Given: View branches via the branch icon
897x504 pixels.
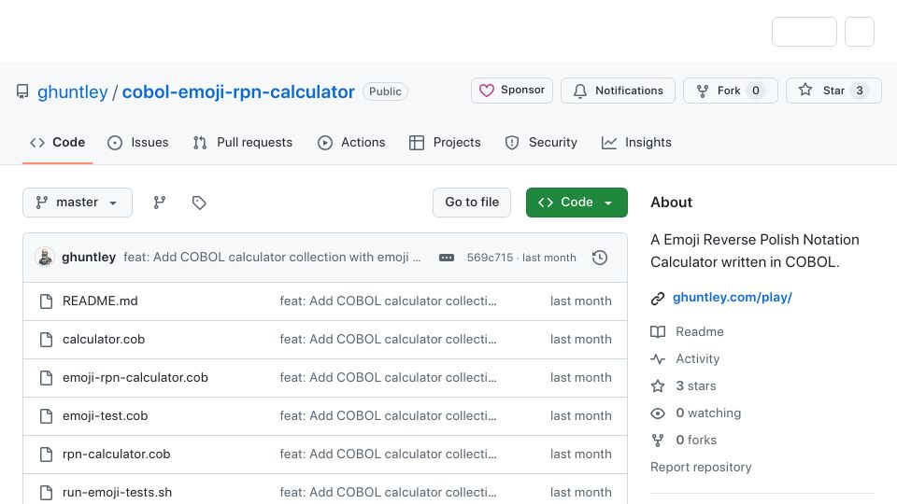Looking at the screenshot, I should (x=160, y=203).
